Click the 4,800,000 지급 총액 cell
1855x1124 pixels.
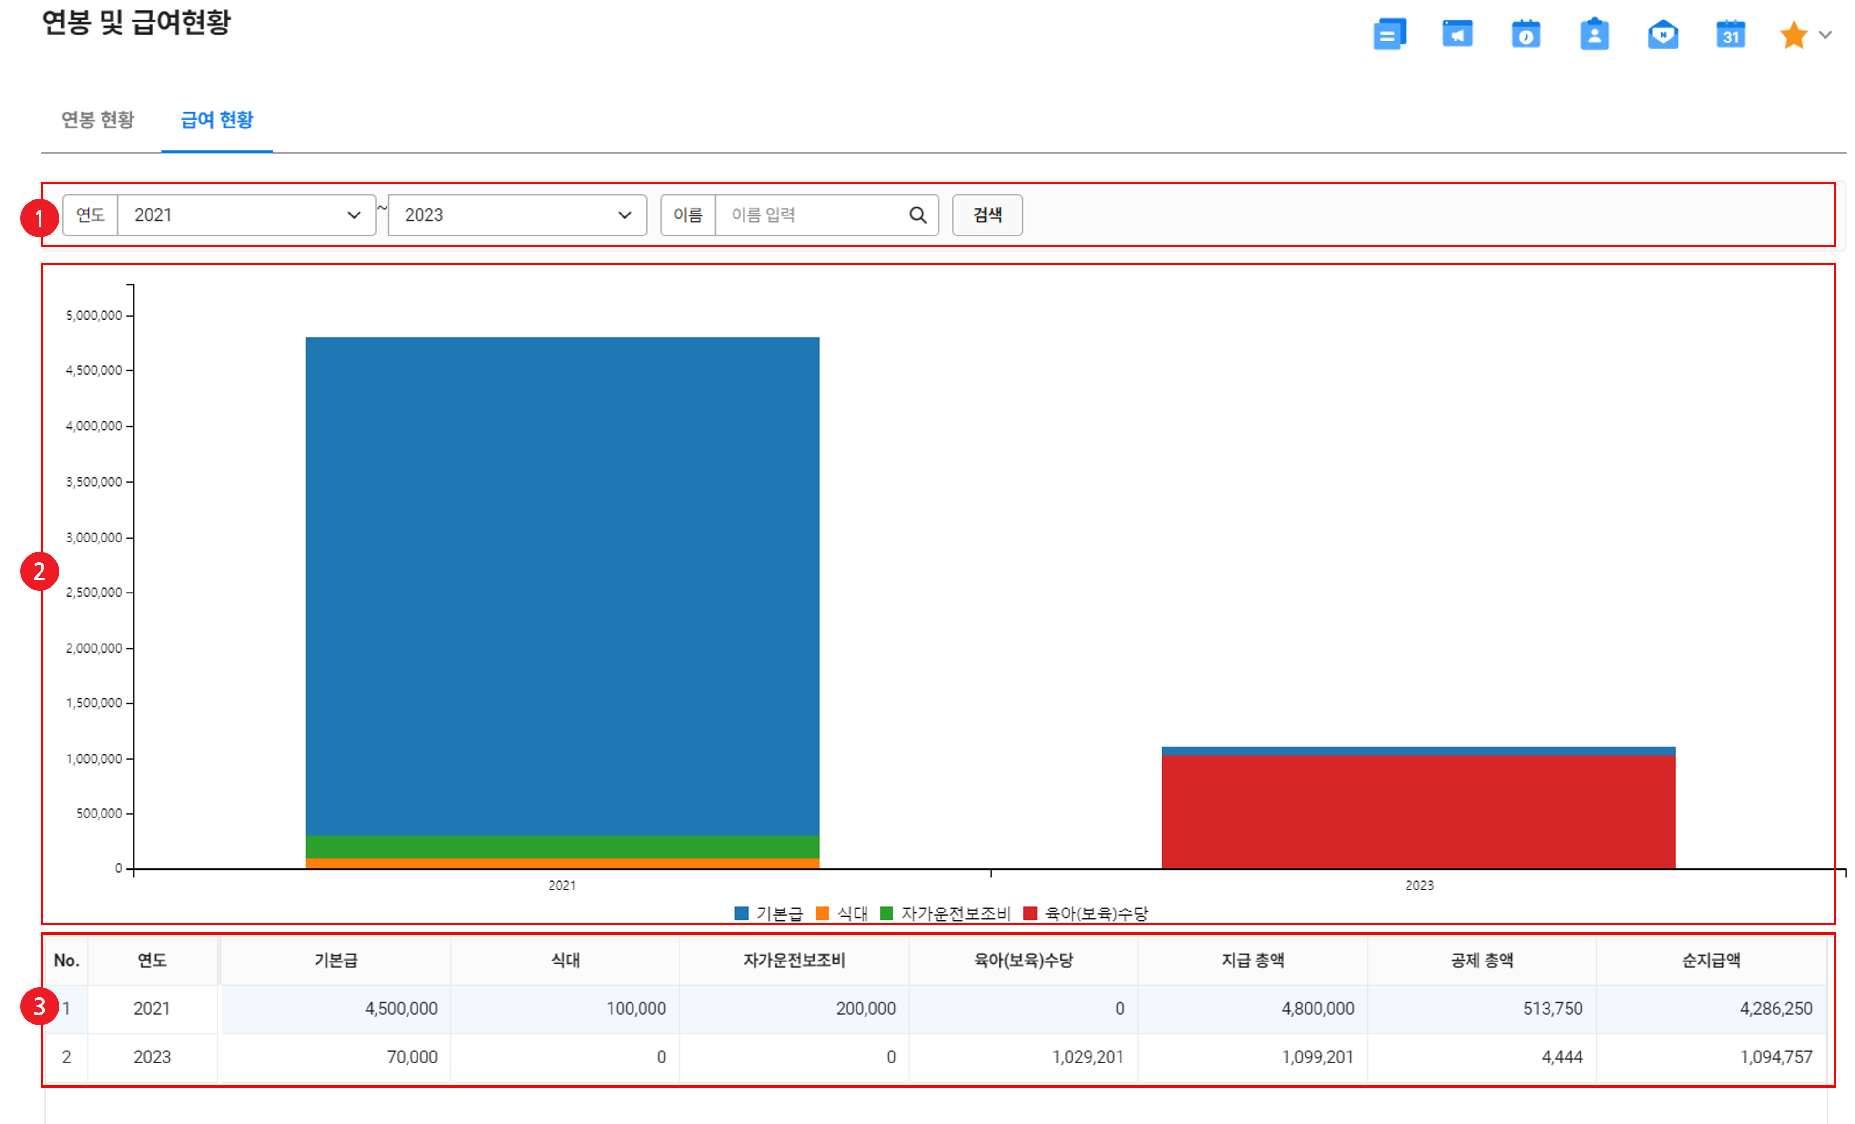pyautogui.click(x=1253, y=1009)
